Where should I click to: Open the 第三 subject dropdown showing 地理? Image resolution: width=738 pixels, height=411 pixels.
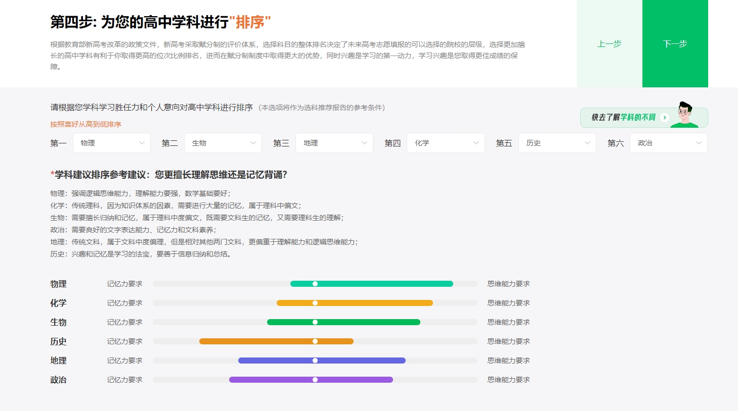(x=333, y=143)
